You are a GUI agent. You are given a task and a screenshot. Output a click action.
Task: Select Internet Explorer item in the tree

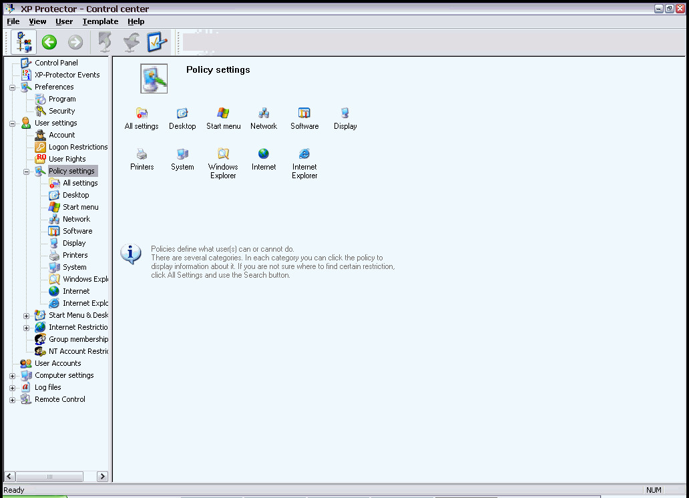tap(85, 303)
